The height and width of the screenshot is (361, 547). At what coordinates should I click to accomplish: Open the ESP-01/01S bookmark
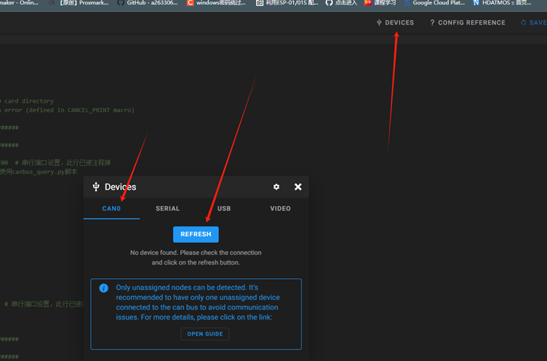287,3
